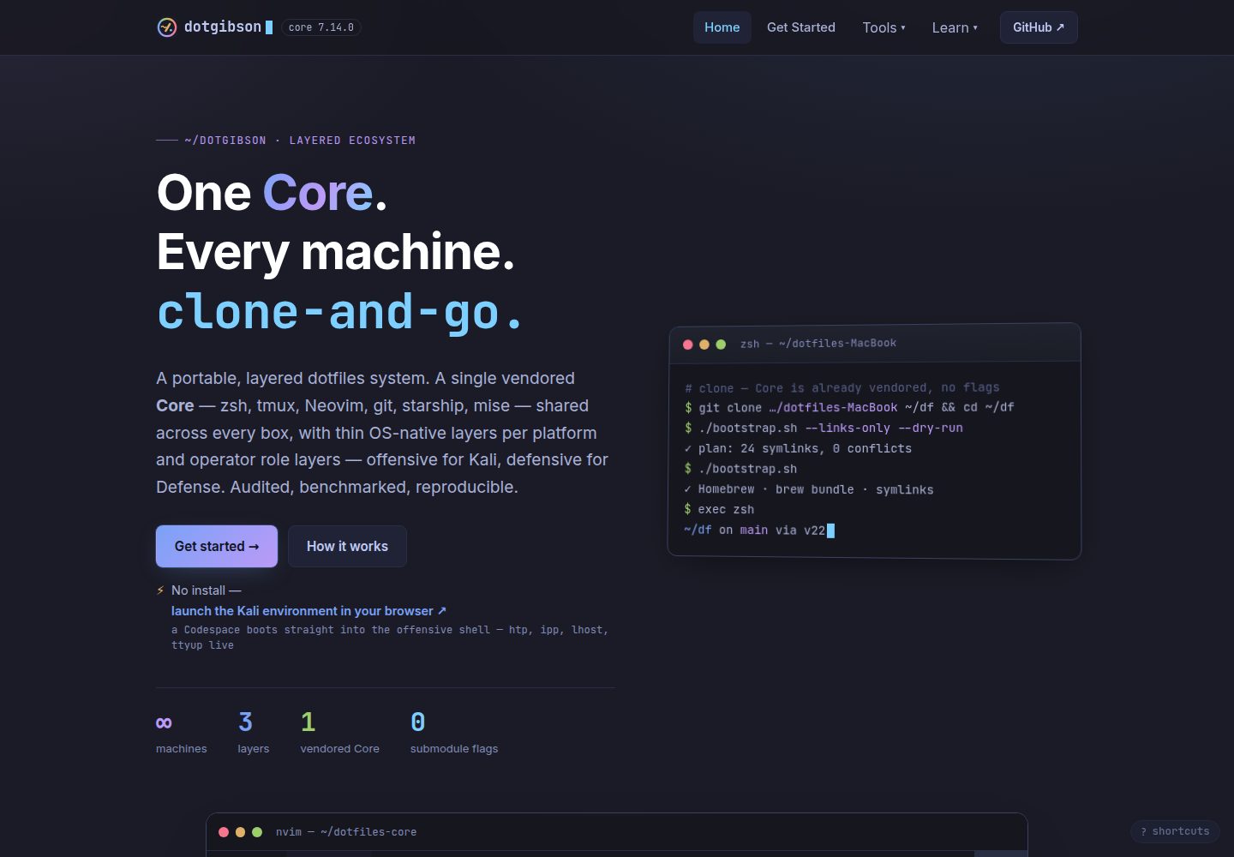Open the GitHub external link button
Viewport: 1234px width, 857px height.
tap(1039, 27)
